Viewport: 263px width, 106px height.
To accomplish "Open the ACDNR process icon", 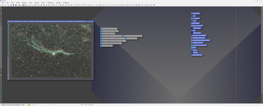I will [194, 50].
